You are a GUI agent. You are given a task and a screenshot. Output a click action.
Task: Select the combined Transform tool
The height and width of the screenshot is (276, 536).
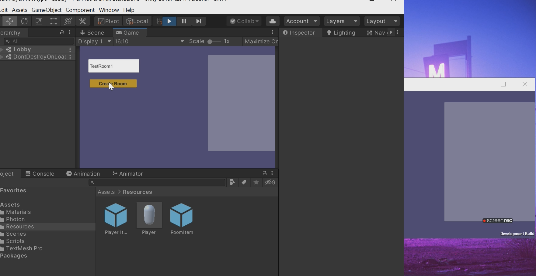(68, 21)
